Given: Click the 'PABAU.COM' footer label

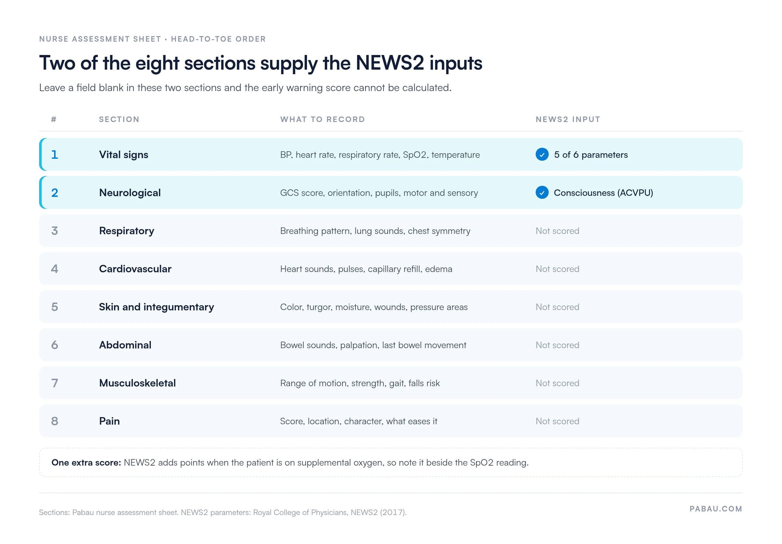Looking at the screenshot, I should click(x=716, y=509).
